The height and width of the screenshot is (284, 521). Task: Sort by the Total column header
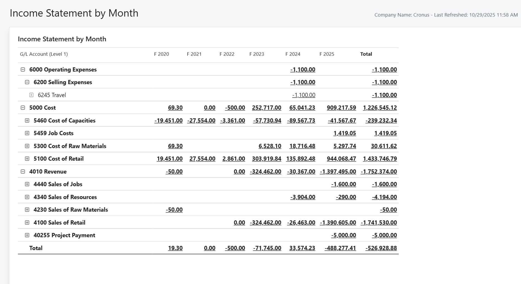click(366, 54)
